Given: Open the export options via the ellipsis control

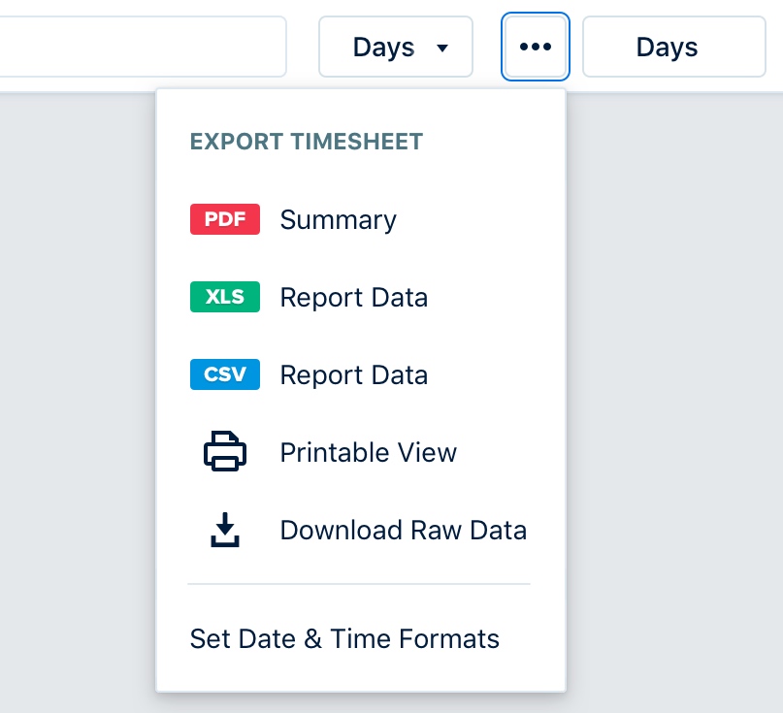Looking at the screenshot, I should (535, 47).
